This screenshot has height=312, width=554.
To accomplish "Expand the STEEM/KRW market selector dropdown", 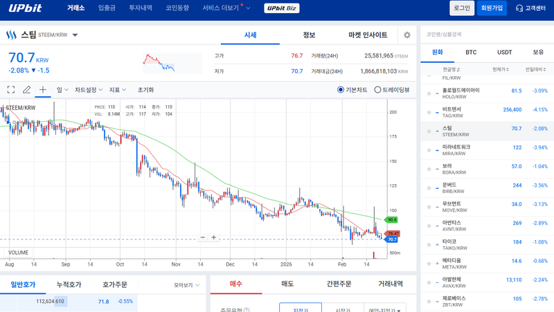I will point(75,35).
